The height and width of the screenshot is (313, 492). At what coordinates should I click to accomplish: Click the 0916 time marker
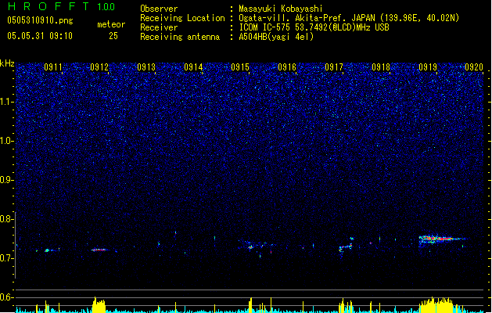click(x=287, y=67)
